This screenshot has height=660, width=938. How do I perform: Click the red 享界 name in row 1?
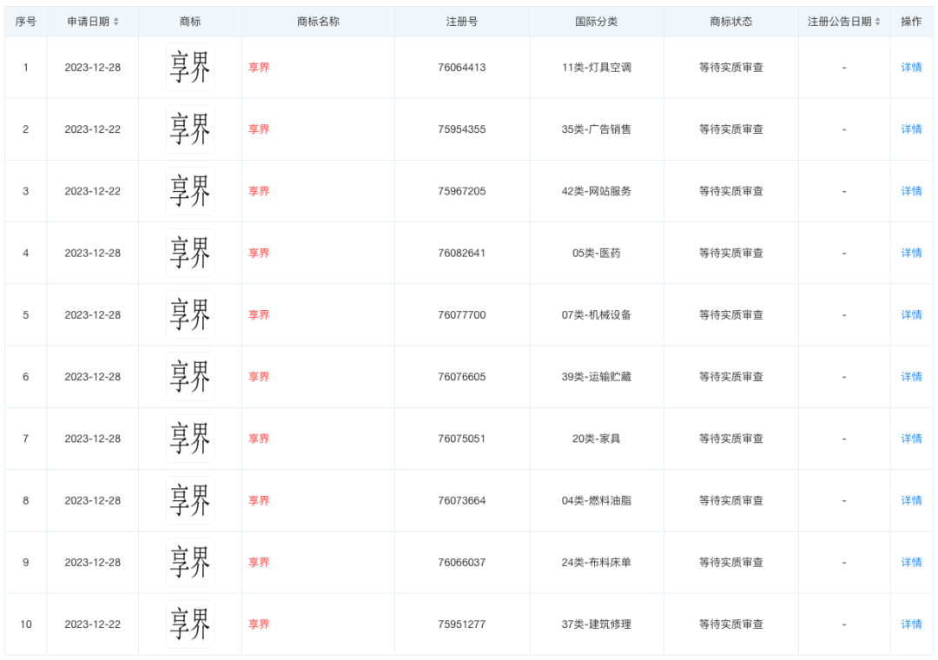tap(259, 67)
